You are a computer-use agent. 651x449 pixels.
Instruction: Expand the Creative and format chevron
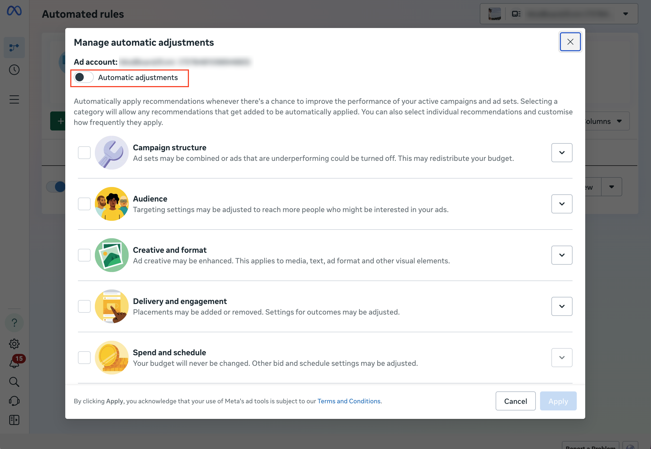[562, 255]
